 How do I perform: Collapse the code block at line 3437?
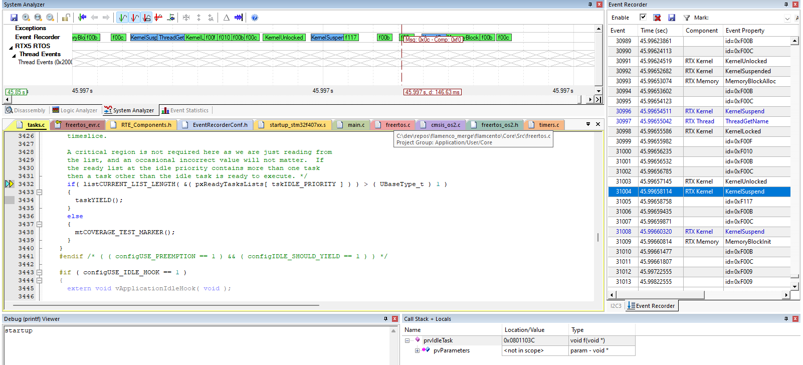[39, 224]
